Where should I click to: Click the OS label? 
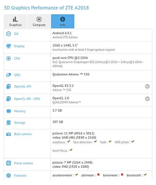pyautogui.click(x=16, y=34)
